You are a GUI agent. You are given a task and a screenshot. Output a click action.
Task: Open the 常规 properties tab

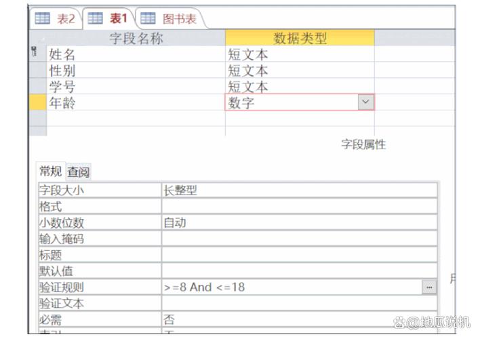pyautogui.click(x=51, y=171)
